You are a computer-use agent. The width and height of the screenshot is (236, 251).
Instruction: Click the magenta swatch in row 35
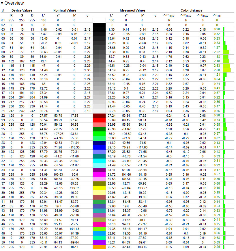click(99, 174)
